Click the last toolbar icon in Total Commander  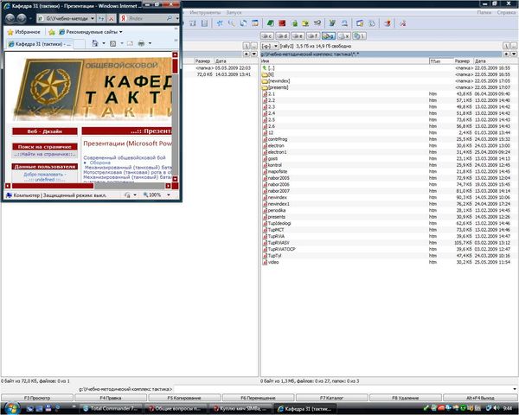403,23
